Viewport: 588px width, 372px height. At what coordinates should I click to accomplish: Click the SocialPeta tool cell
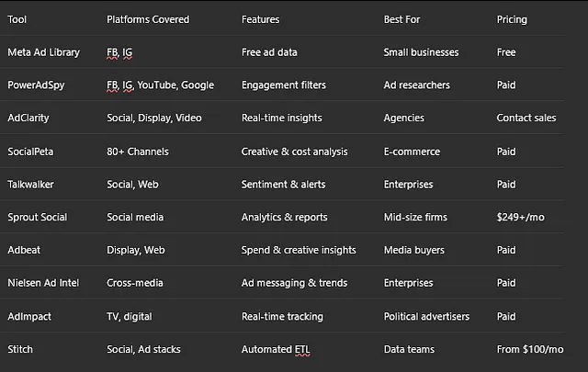[x=30, y=152]
